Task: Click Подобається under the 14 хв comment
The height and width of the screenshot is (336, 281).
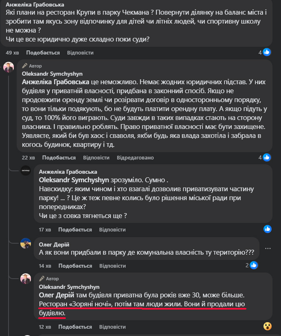Action: pos(75,266)
